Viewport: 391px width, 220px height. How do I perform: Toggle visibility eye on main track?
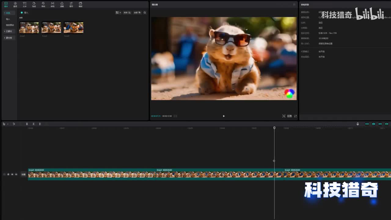[x=12, y=174]
